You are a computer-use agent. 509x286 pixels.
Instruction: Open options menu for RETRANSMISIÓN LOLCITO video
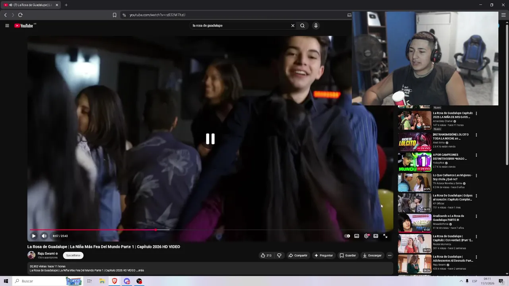coord(476,135)
